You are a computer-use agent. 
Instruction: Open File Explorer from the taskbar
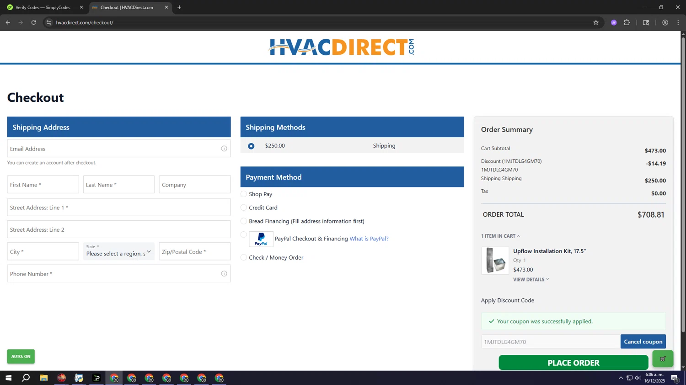click(x=44, y=378)
